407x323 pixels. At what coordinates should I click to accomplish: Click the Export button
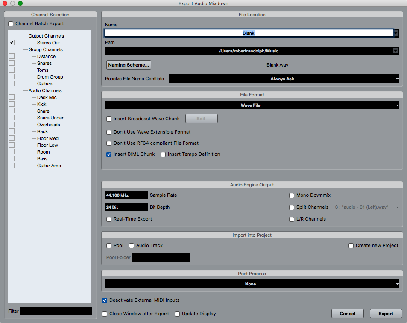pos(385,314)
